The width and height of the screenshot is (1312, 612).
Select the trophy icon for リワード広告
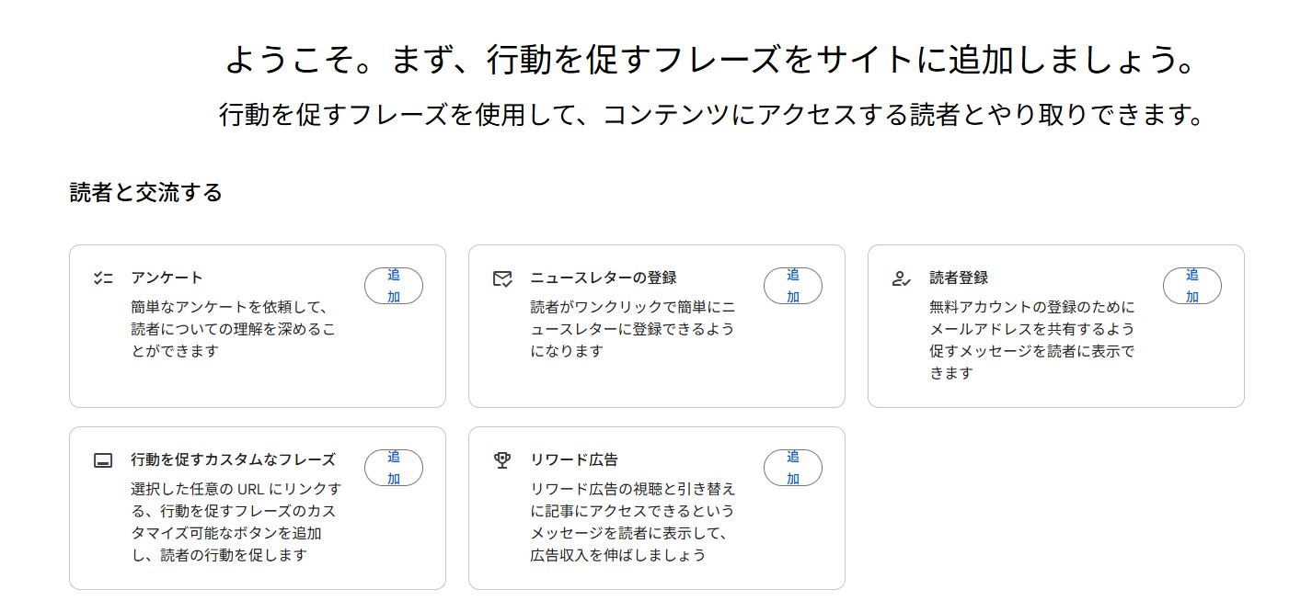pos(501,458)
